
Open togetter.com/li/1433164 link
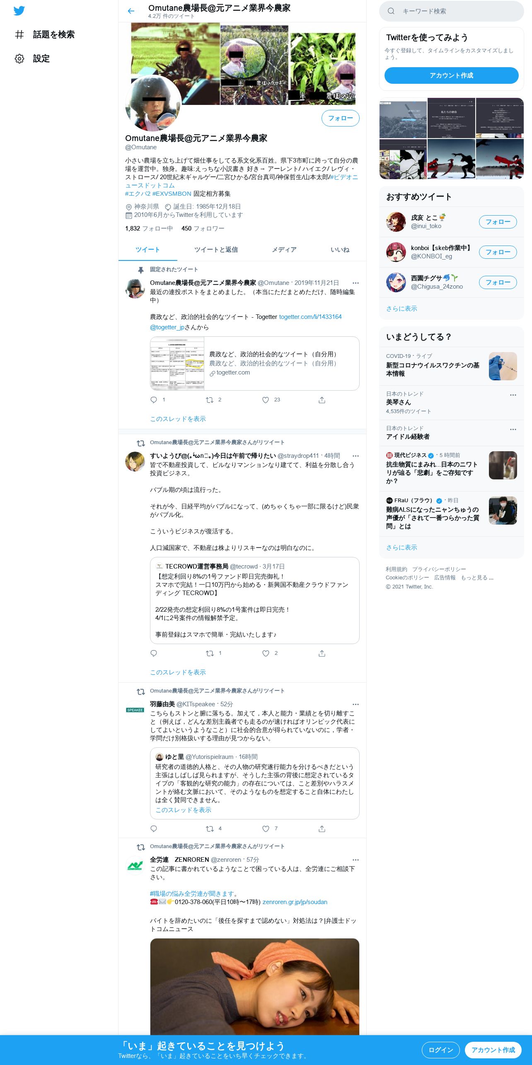coord(310,317)
